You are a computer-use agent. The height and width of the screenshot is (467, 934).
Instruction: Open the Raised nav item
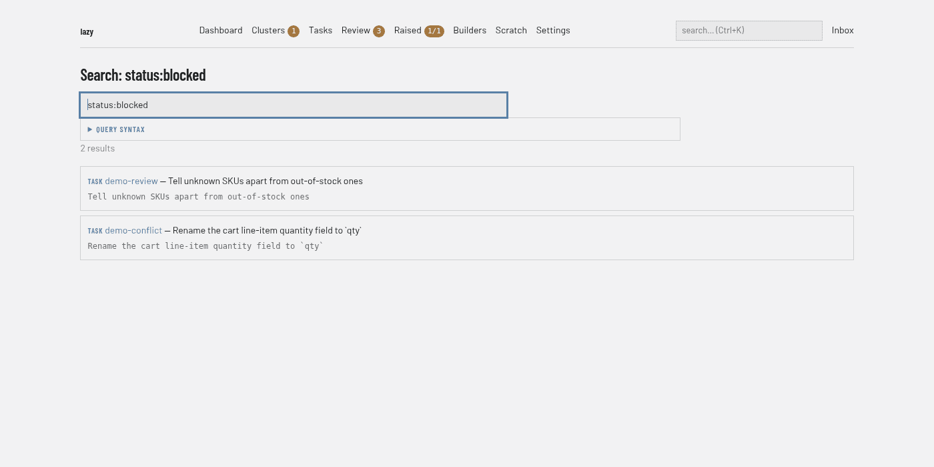(408, 30)
